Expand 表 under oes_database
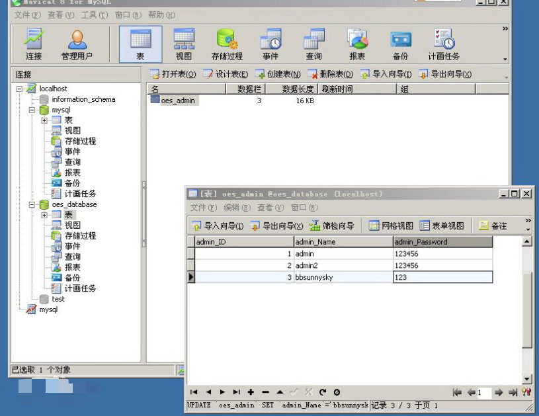Screen dimensions: 539x416 click(x=44, y=215)
